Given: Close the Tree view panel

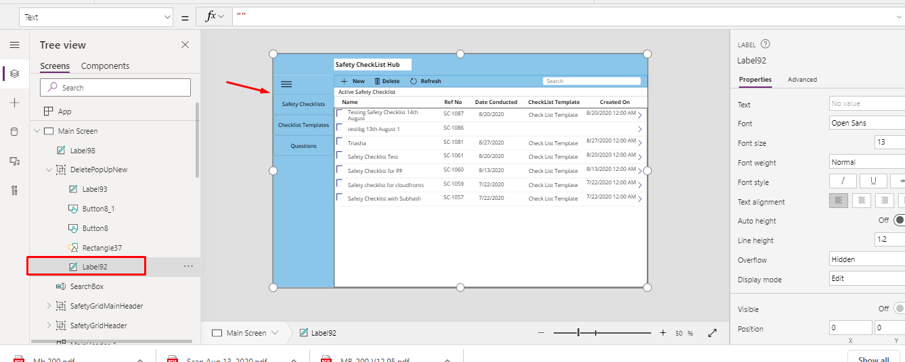Looking at the screenshot, I should point(185,45).
